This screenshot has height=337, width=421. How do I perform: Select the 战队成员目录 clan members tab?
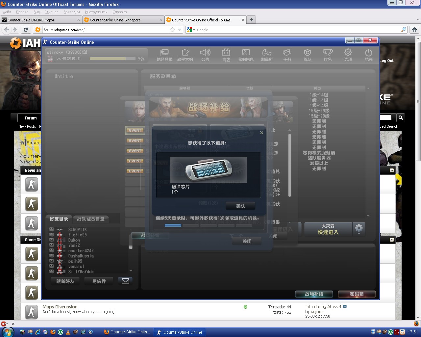(x=91, y=219)
